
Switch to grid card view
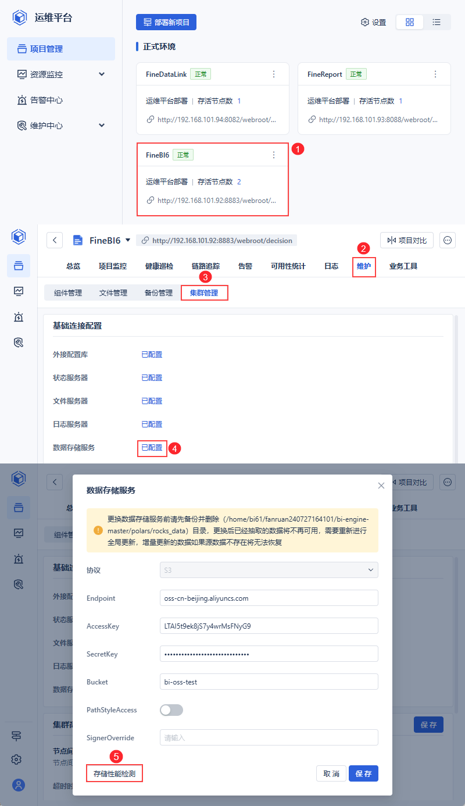410,22
